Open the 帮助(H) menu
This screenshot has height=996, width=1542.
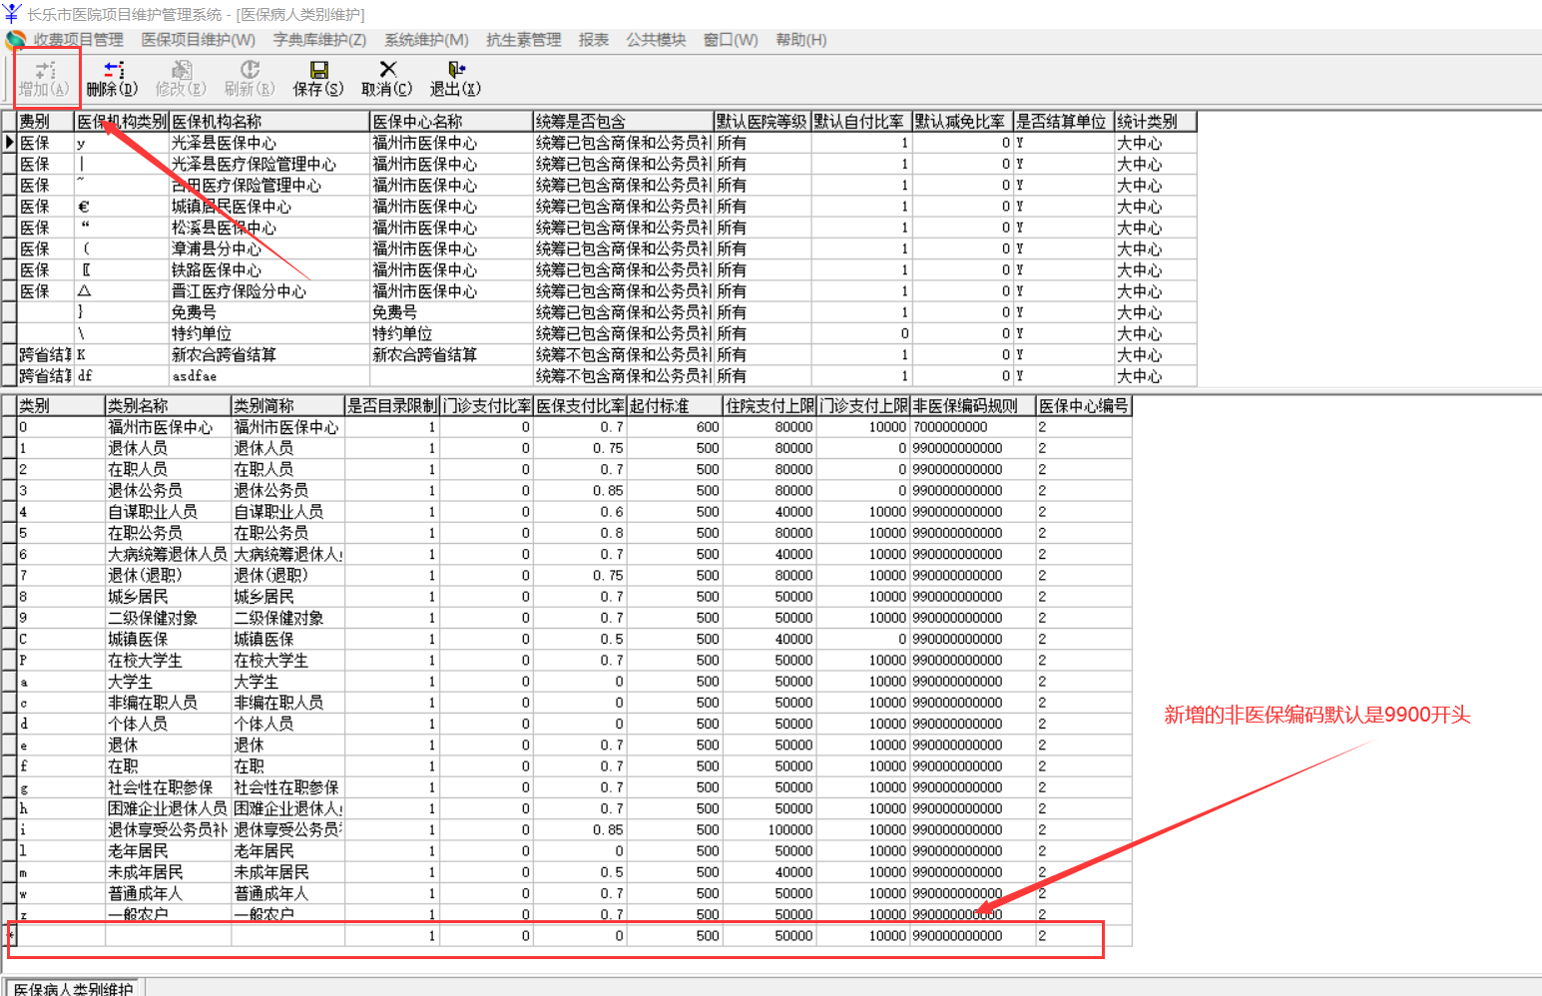point(801,40)
